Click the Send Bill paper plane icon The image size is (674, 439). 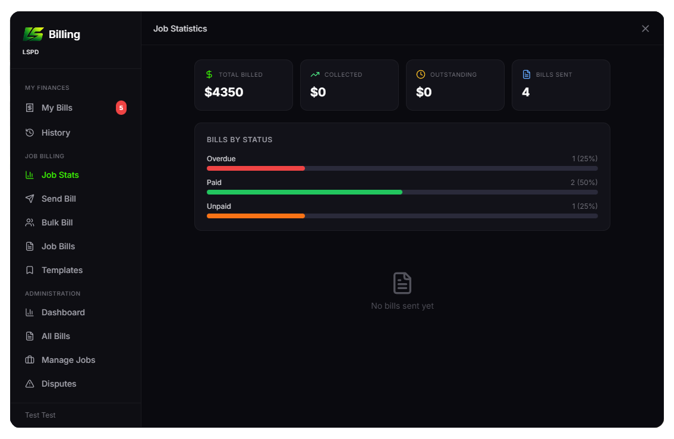coord(30,199)
